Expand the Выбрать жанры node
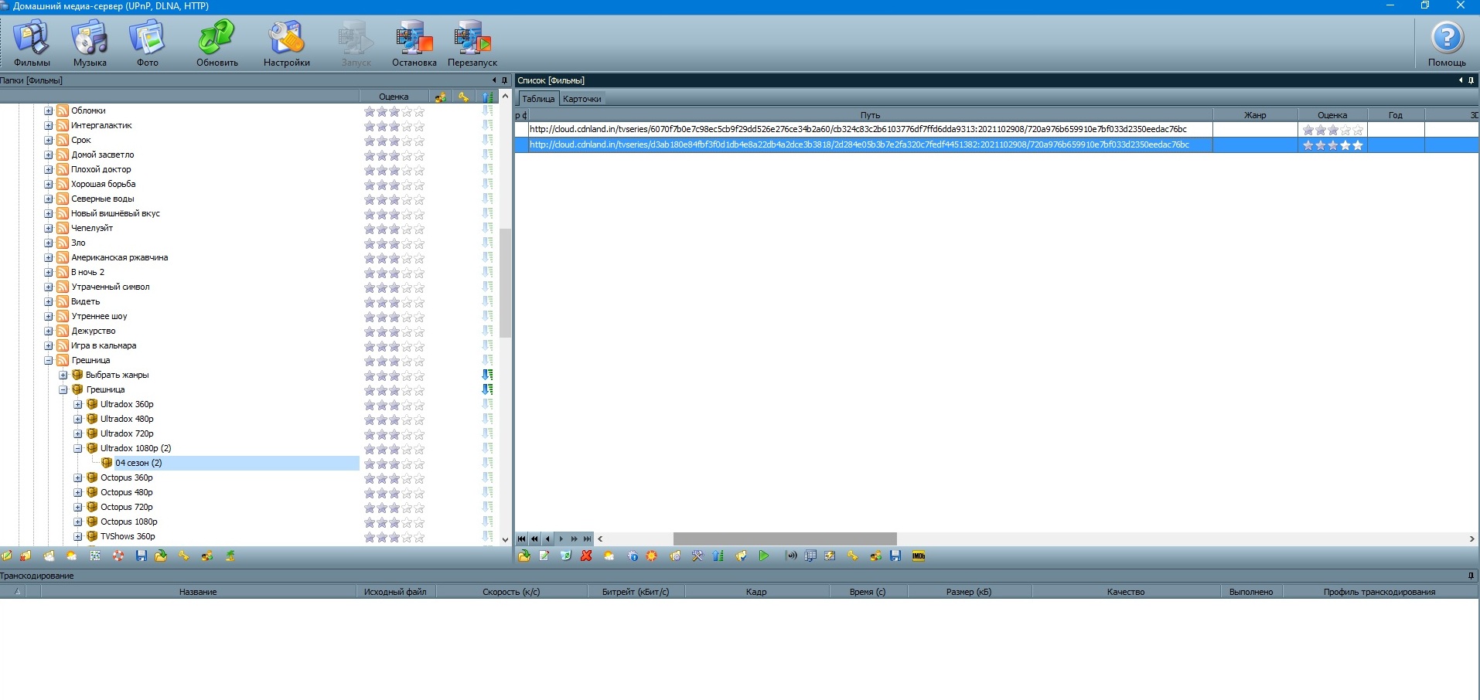This screenshot has width=1480, height=700. click(x=63, y=375)
